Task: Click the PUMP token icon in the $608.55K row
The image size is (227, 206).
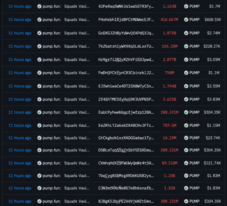Action: tap(186, 19)
